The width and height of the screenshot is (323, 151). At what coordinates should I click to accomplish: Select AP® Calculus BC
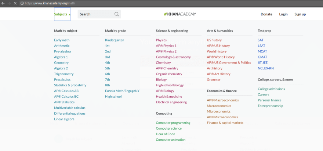pos(66,97)
